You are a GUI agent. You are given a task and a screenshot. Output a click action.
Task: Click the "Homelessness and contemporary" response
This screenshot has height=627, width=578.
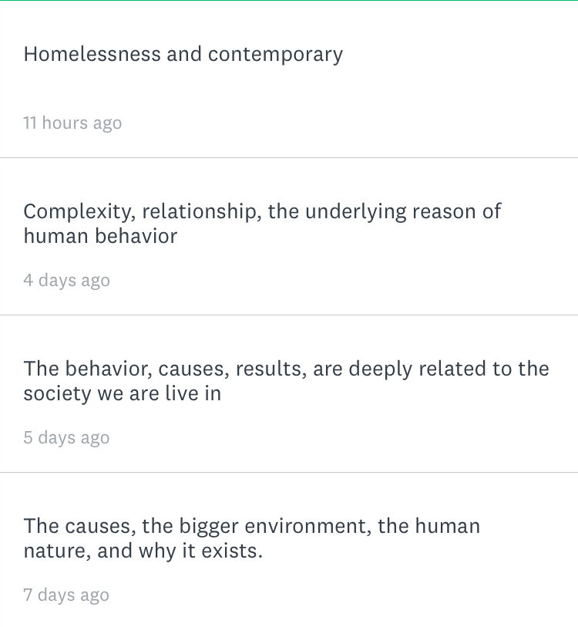(x=183, y=55)
